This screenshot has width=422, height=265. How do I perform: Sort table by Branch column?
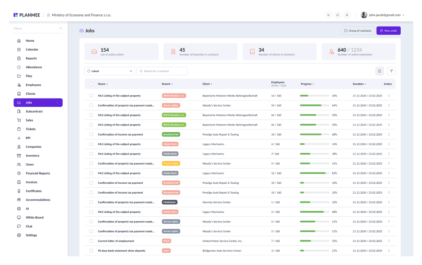point(167,84)
